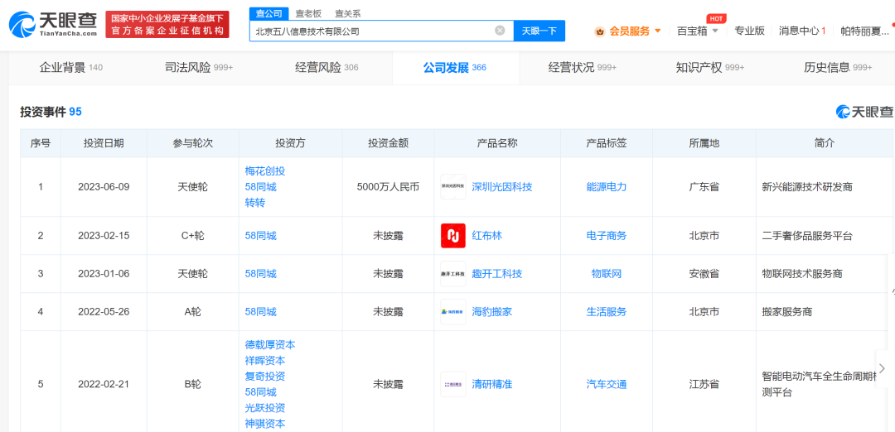Viewport: 895px width, 432px height.
Task: Click the crown icon beside 会员服务
Action: point(599,31)
